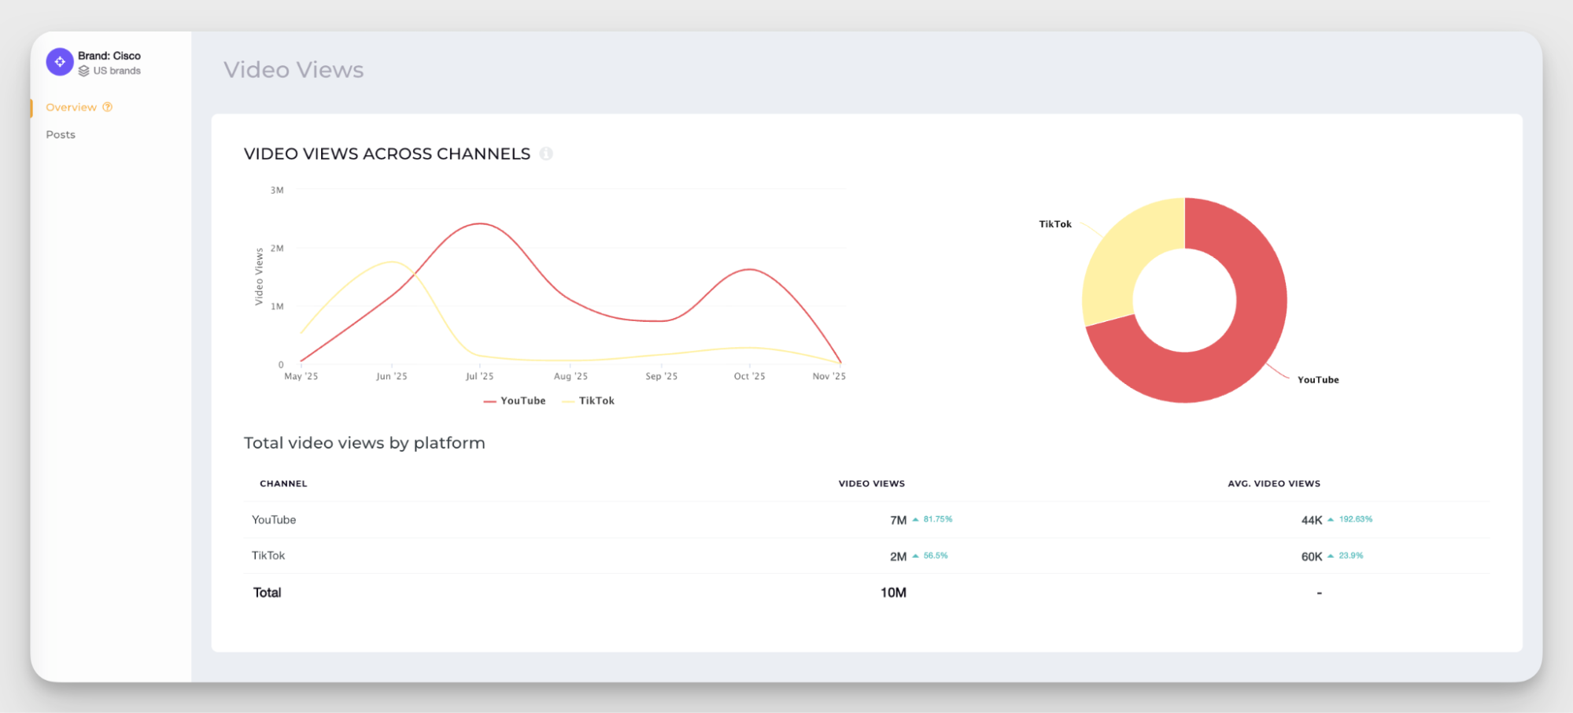Toggle the TikTok series in chart legend

coord(589,401)
